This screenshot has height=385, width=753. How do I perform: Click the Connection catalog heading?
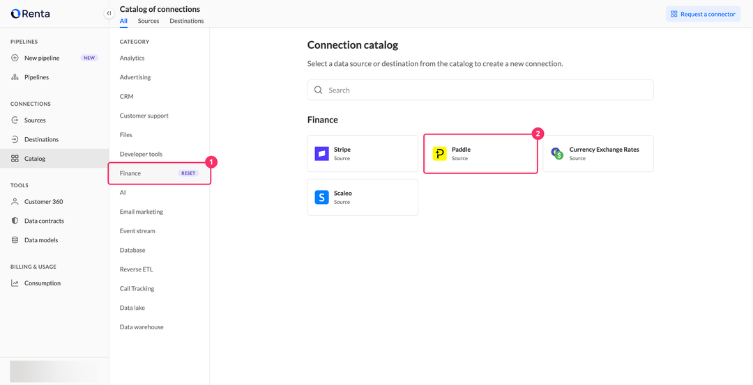click(x=353, y=45)
